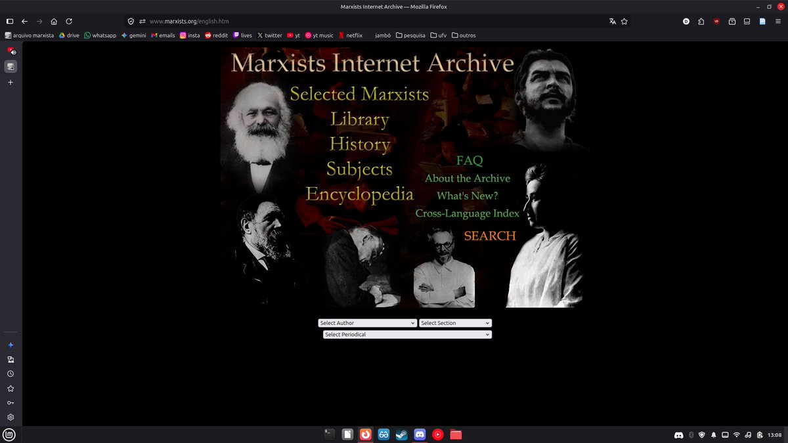Open the Firefox hamburger menu
The height and width of the screenshot is (443, 788).
coord(777,21)
